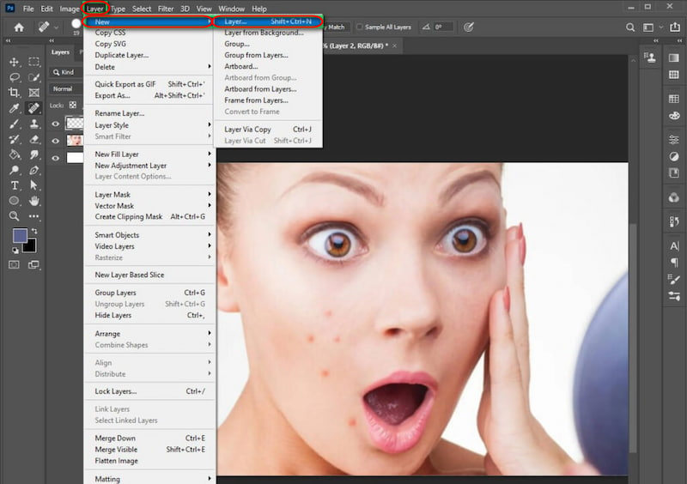The width and height of the screenshot is (687, 484).
Task: Click the face photo layer thumbnail
Action: [75, 141]
